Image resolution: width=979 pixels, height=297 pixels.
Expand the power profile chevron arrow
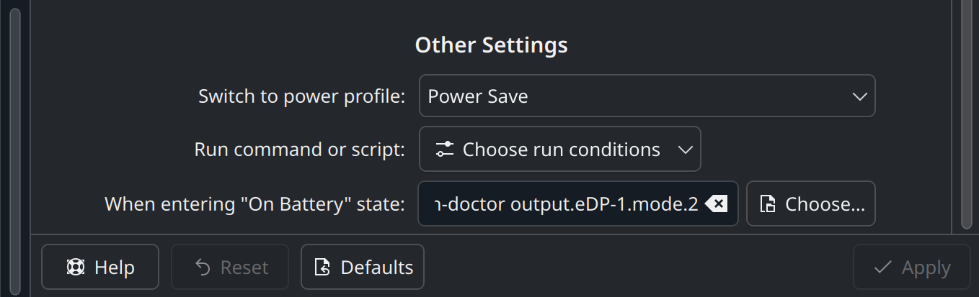coord(859,96)
